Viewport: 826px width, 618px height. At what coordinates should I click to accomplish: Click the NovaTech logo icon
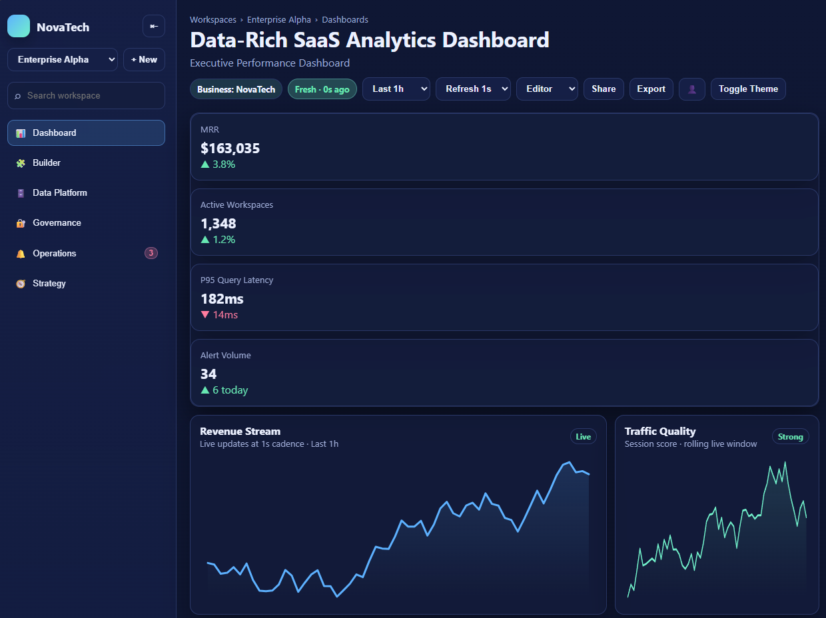19,25
